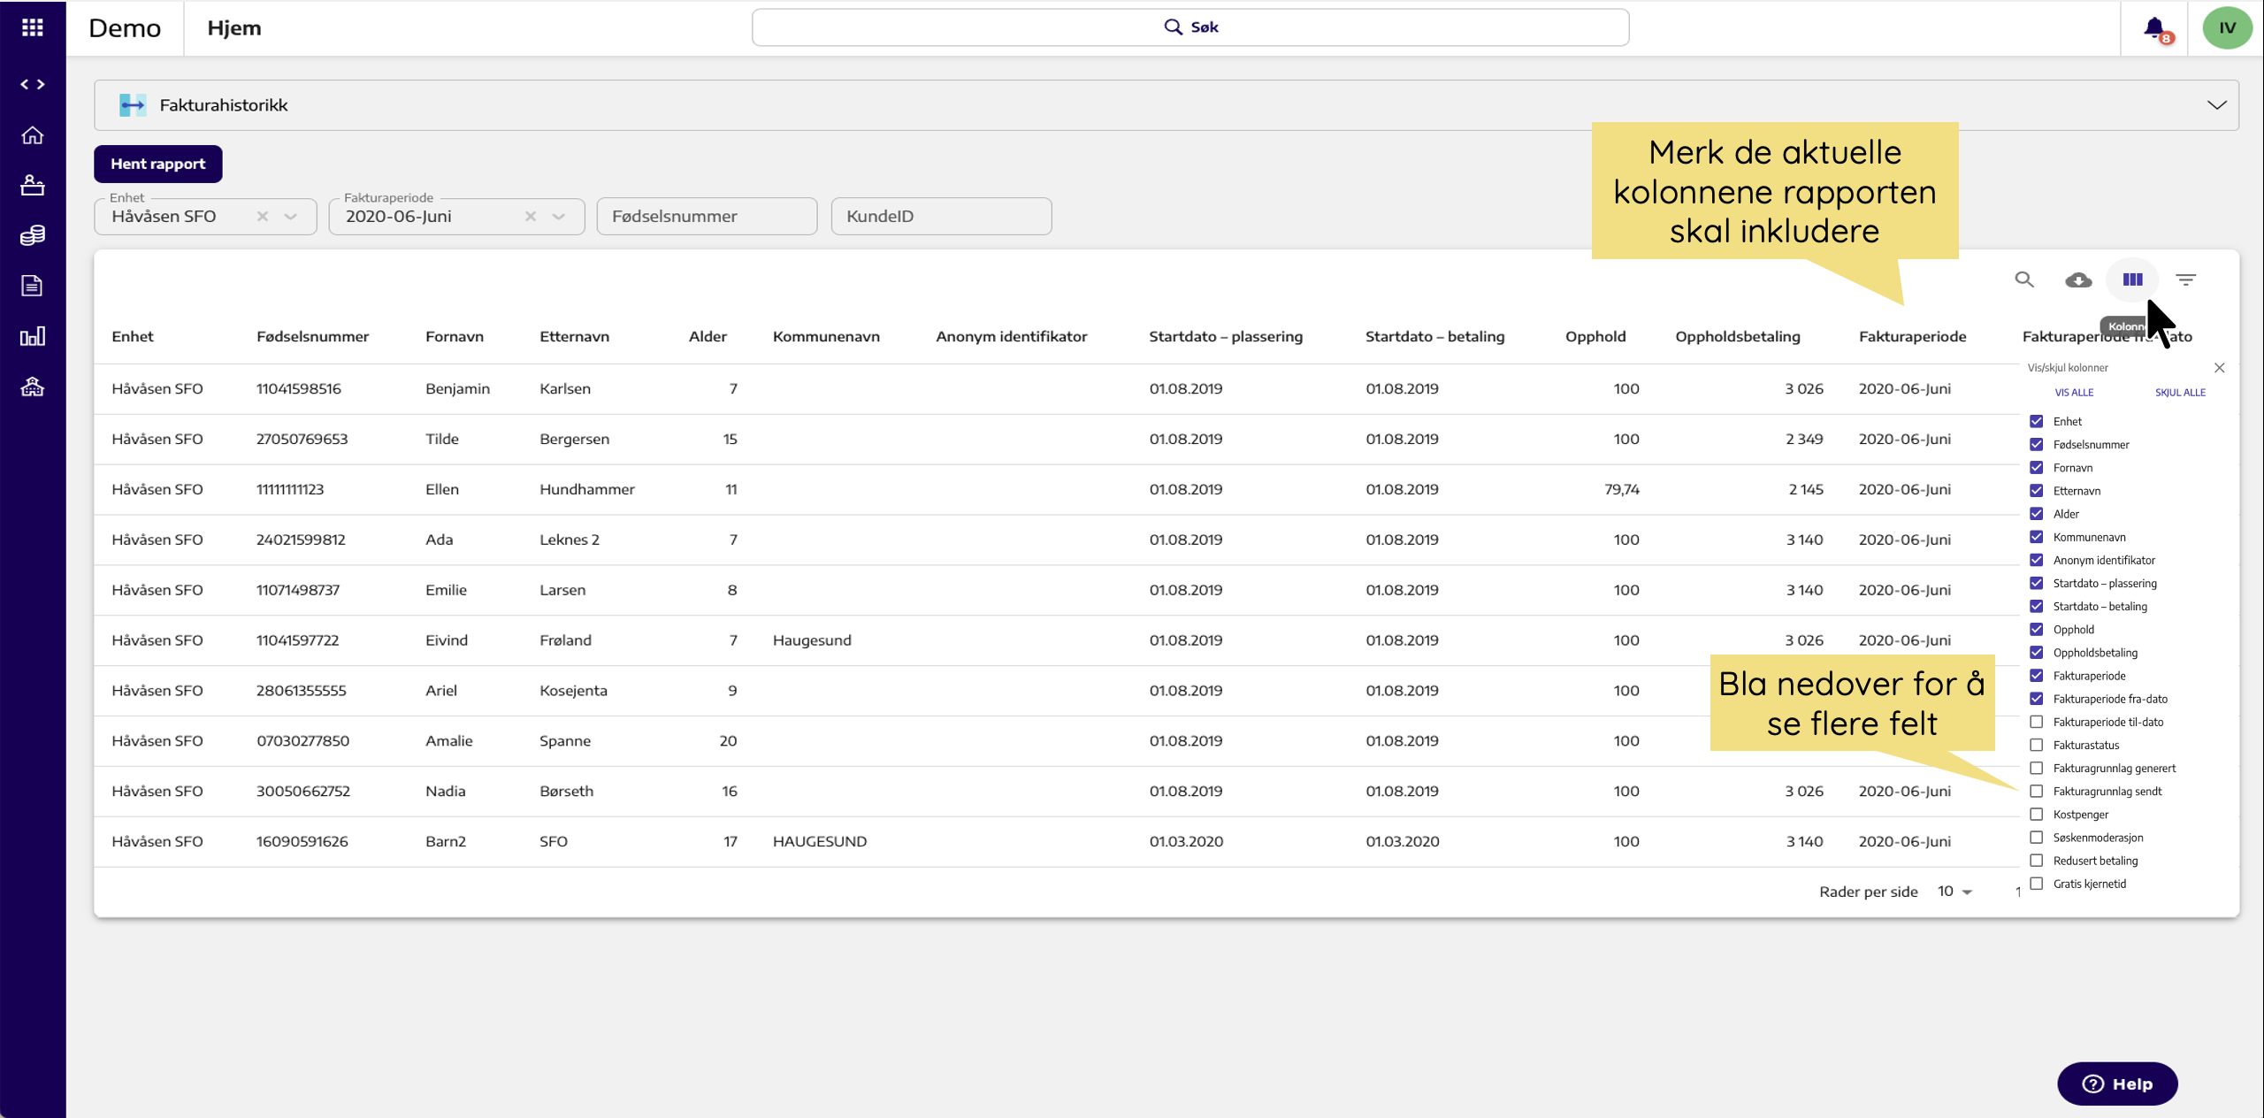Image resolution: width=2264 pixels, height=1118 pixels.
Task: Click the KundeID input field
Action: (x=941, y=217)
